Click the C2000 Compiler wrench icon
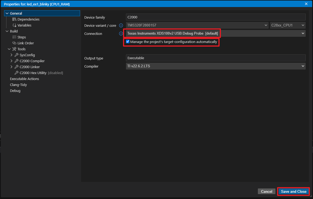 (16, 61)
